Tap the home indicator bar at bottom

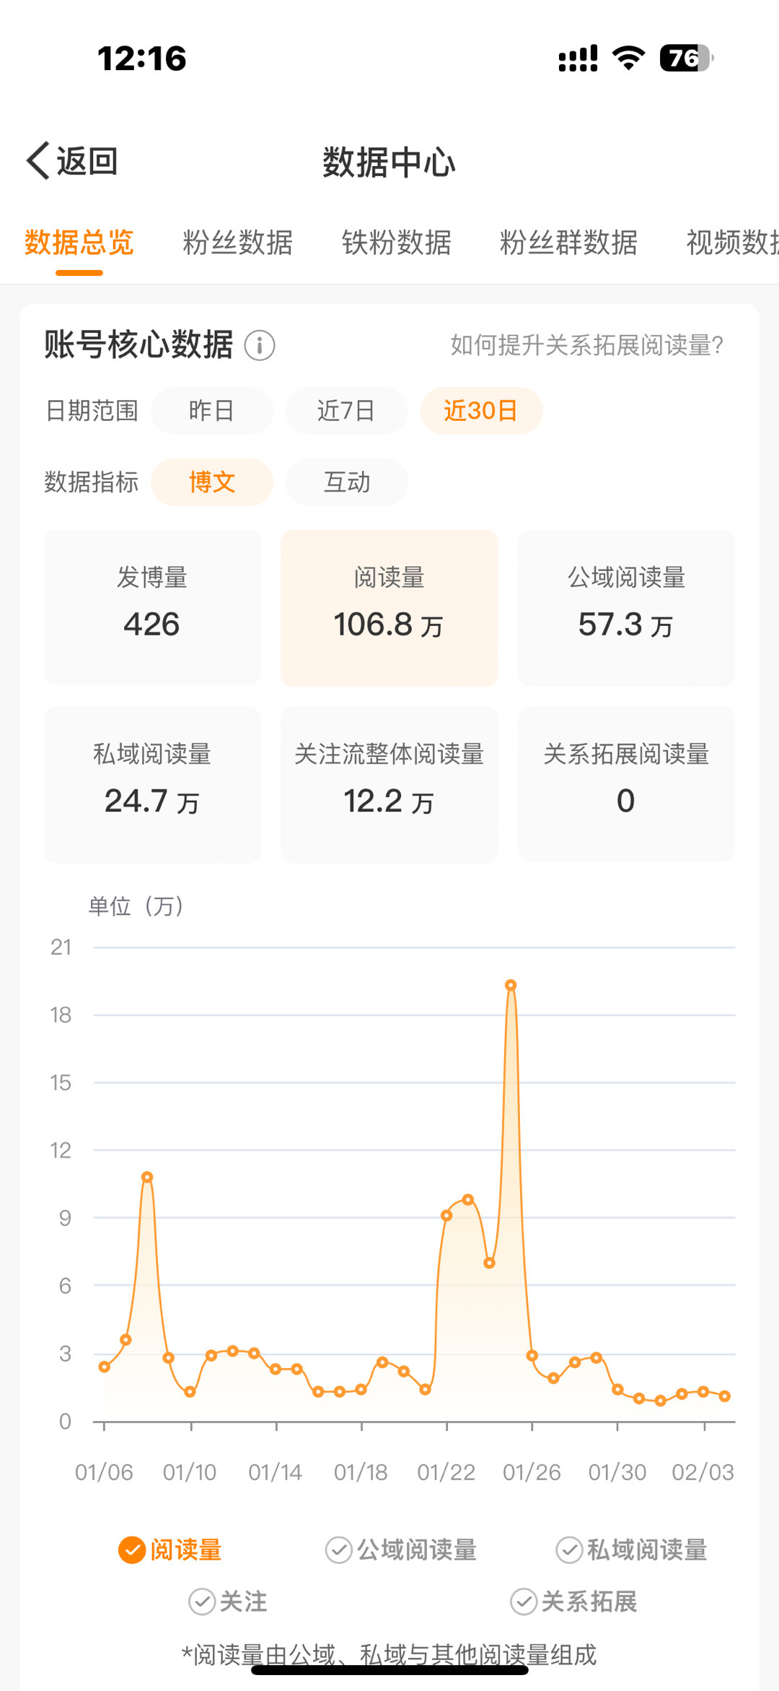[389, 1669]
